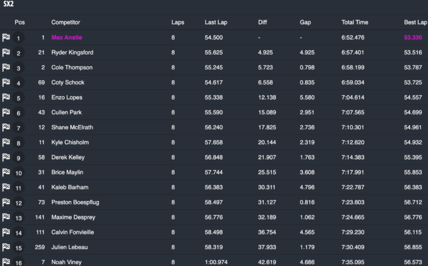428x266 pixels.
Task: Click the Gap column header
Action: coord(305,22)
